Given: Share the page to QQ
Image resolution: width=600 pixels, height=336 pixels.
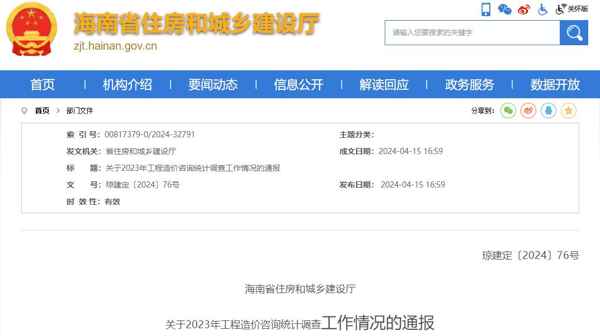Looking at the screenshot, I should [548, 111].
